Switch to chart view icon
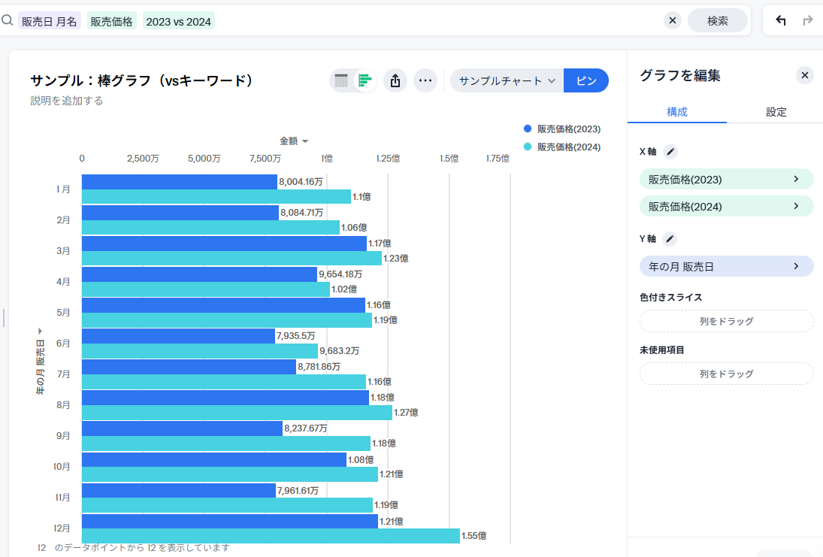Screen dimensions: 823x557 click(x=365, y=80)
